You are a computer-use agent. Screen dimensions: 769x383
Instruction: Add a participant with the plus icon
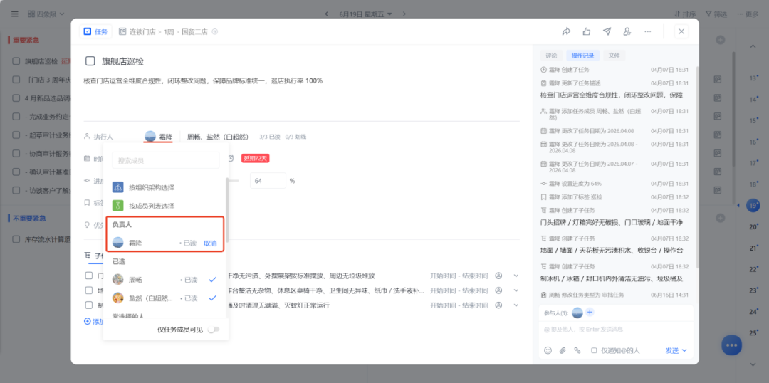[x=590, y=313]
